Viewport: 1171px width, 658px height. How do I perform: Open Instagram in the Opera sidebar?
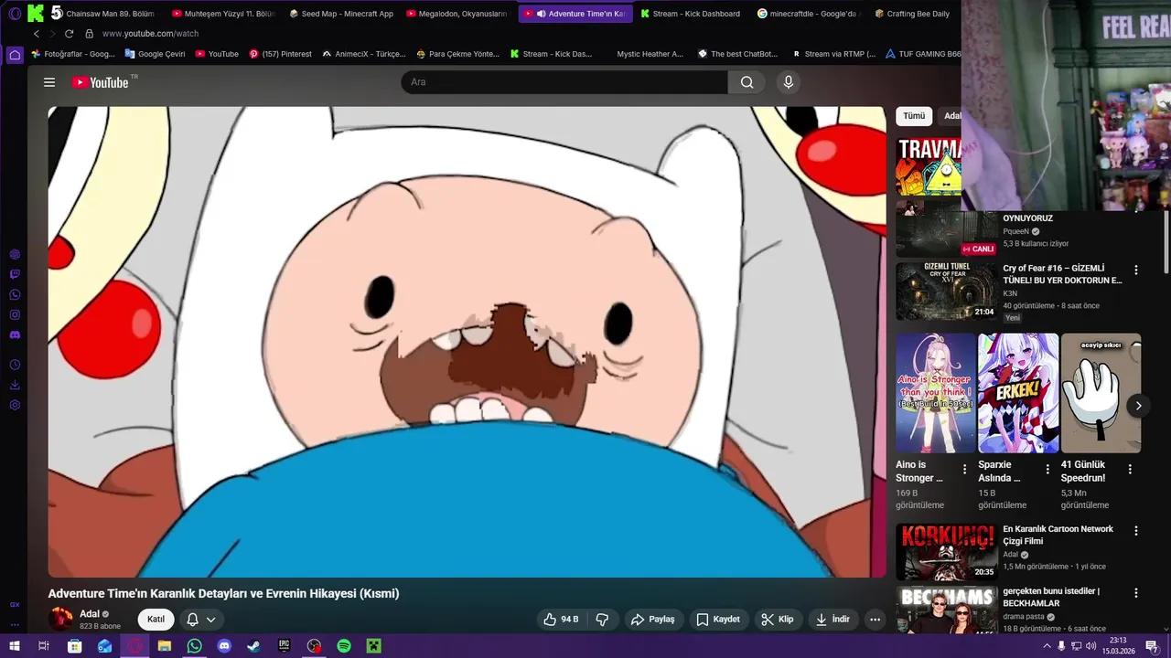(15, 314)
